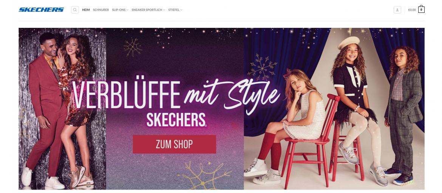This screenshot has width=442, height=193.
Task: Click the €0,00 cart total link
Action: coord(412,10)
